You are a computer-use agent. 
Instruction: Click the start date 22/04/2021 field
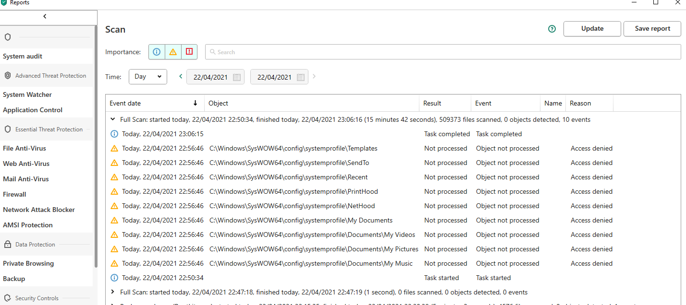(215, 77)
